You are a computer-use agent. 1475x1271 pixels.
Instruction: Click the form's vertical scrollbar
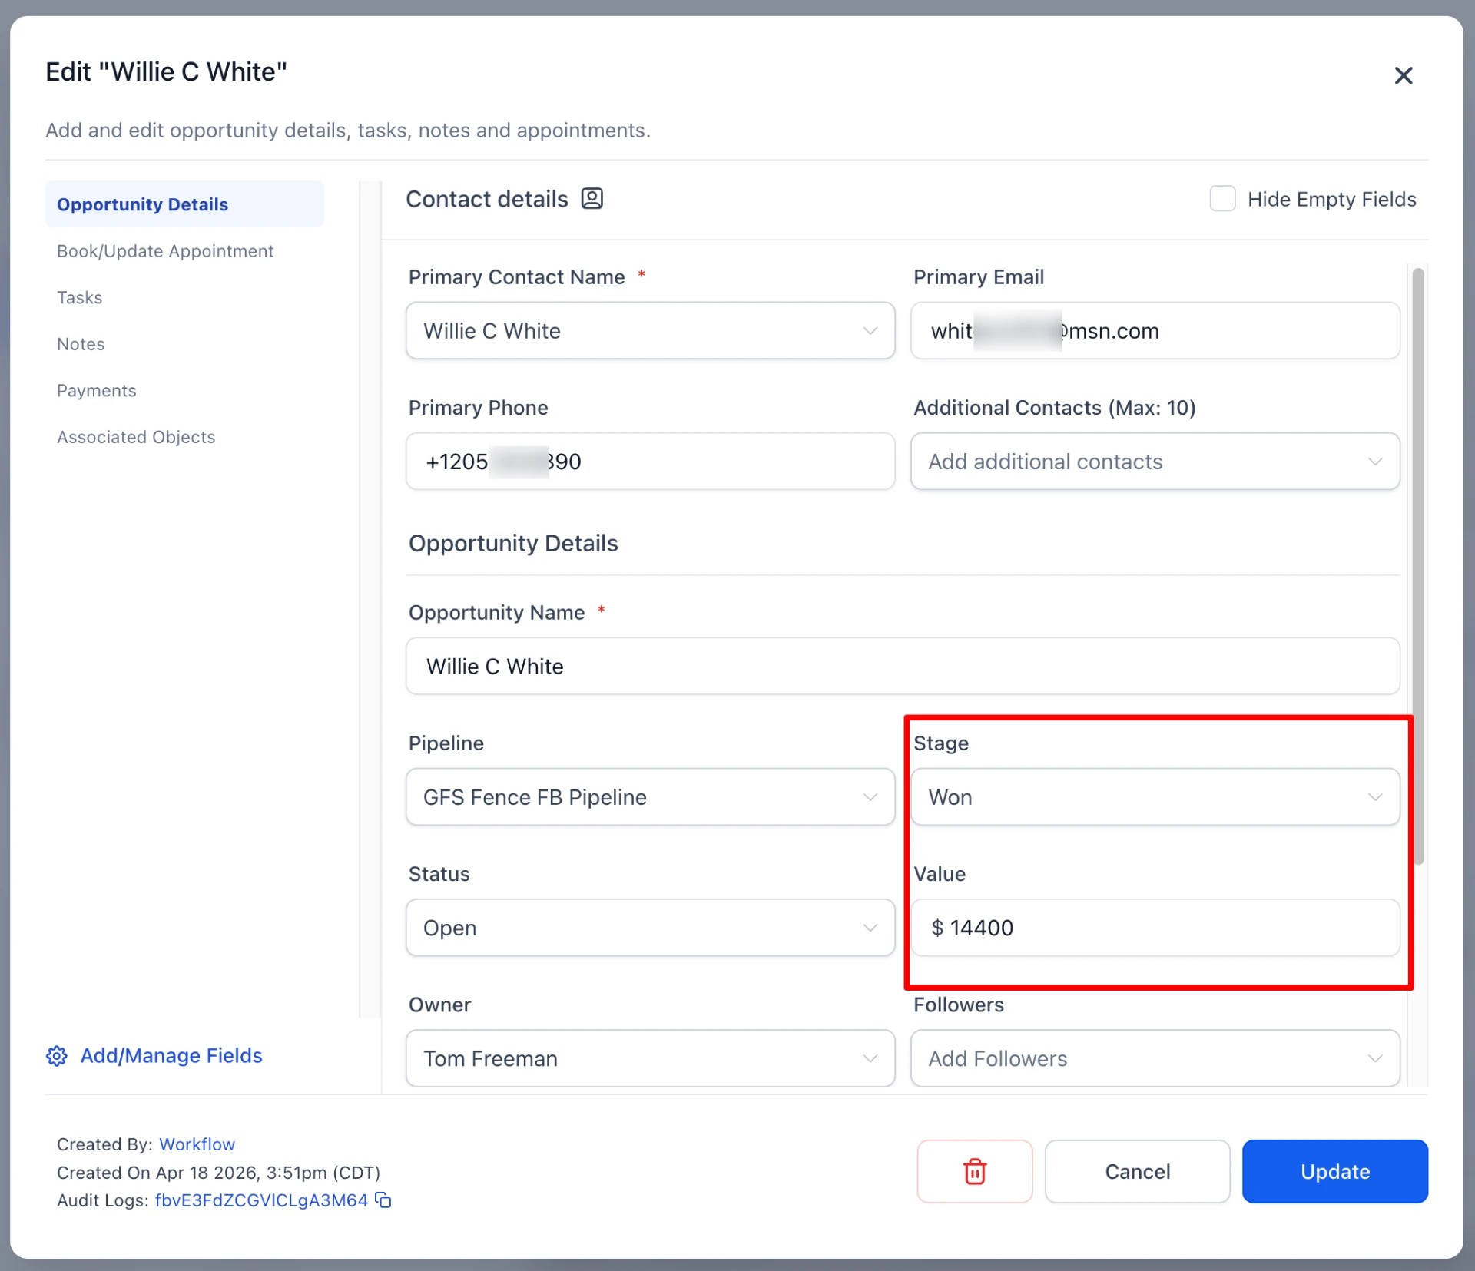click(1418, 566)
